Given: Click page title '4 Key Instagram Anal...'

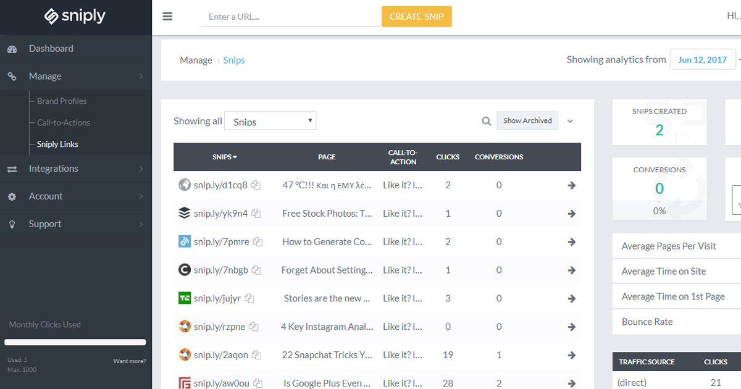Looking at the screenshot, I should tap(327, 327).
